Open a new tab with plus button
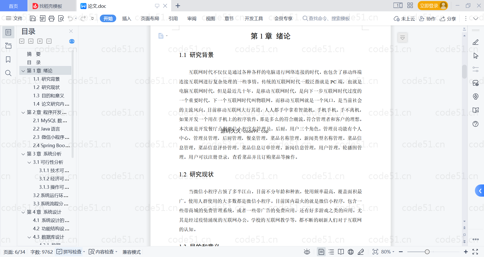Viewport: 484px width, 257px height. coord(178,6)
